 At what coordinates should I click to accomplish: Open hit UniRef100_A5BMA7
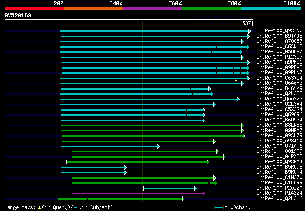coord(279,51)
